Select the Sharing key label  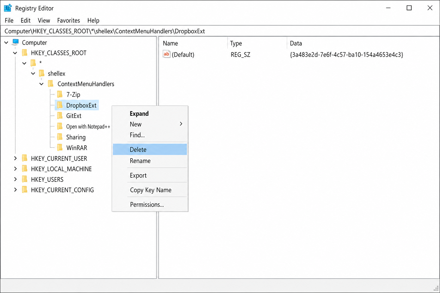(x=76, y=137)
